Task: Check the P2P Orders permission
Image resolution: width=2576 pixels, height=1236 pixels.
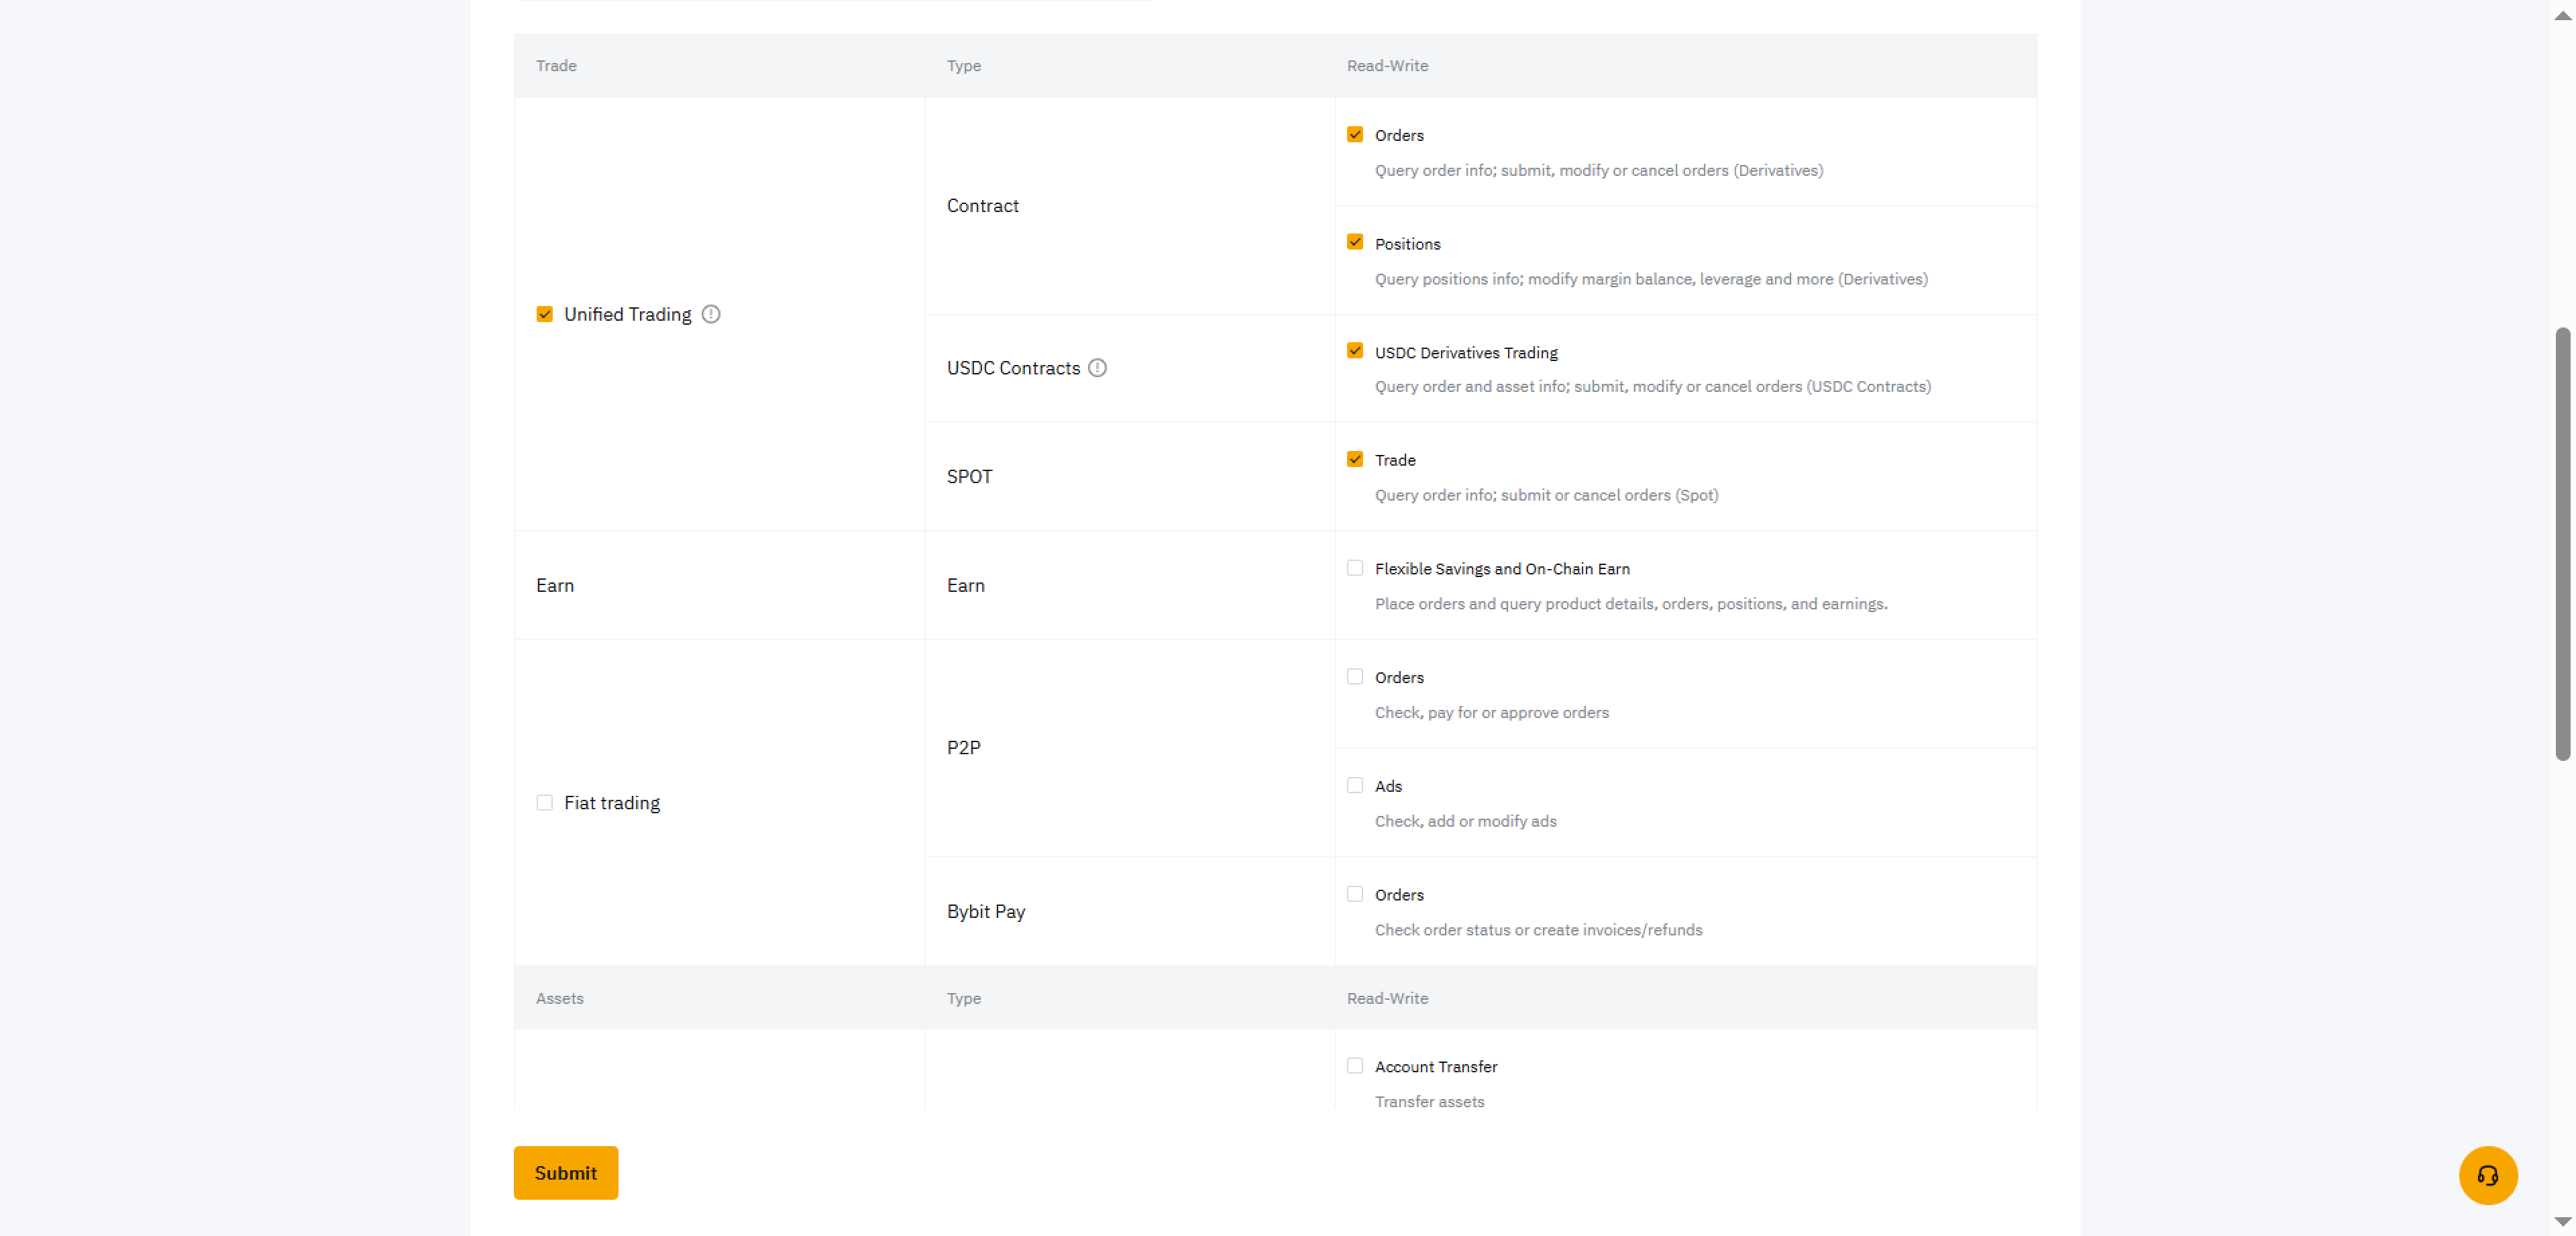Action: 1354,677
